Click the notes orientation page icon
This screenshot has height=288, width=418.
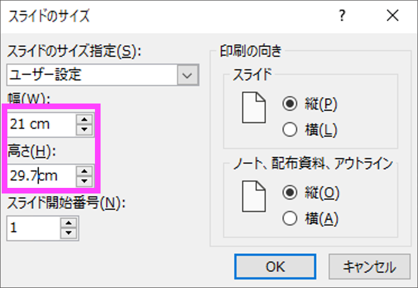253,196
